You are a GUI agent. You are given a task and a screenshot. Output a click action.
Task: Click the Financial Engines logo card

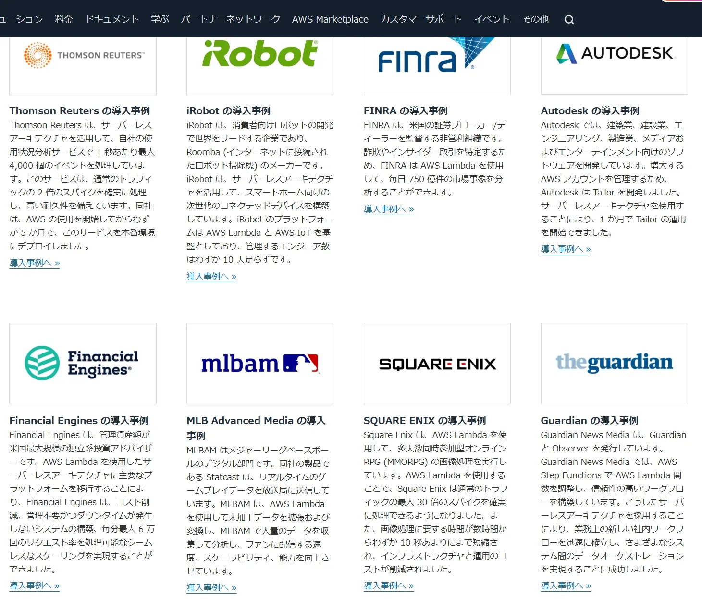point(83,364)
